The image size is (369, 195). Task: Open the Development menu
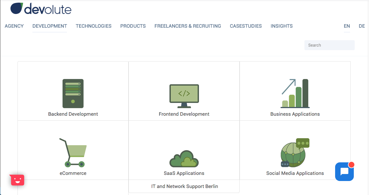pos(50,26)
